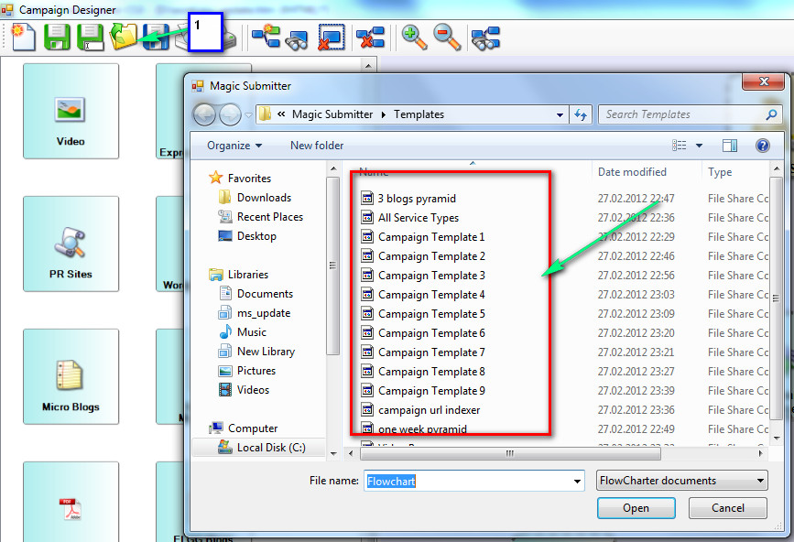Open New Library in sidebar

point(256,352)
